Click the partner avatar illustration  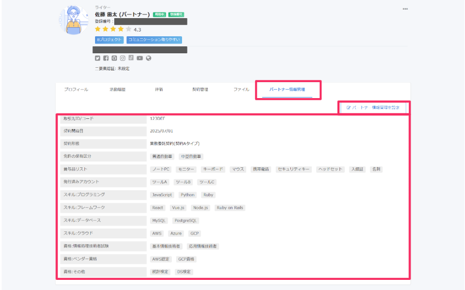pyautogui.click(x=74, y=20)
